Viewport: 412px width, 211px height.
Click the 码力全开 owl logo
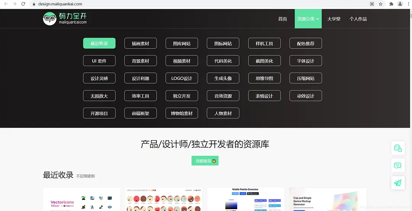[65, 19]
